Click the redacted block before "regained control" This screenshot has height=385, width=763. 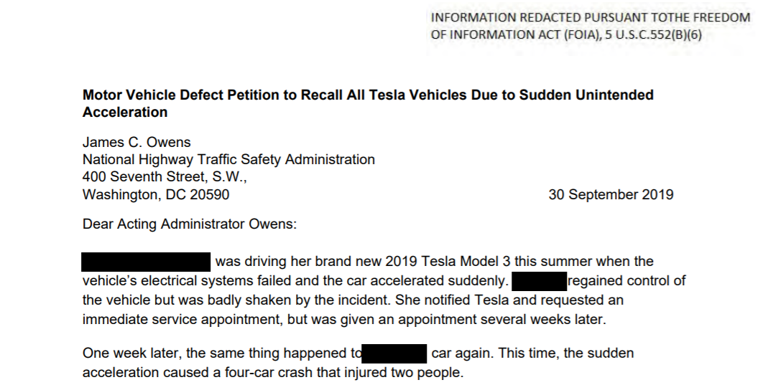(539, 280)
